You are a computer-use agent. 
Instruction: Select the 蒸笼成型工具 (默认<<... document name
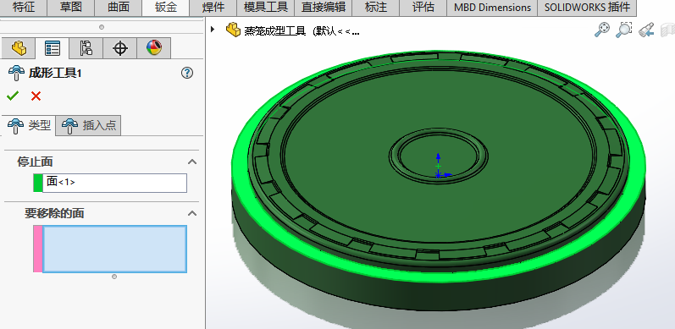coord(302,31)
